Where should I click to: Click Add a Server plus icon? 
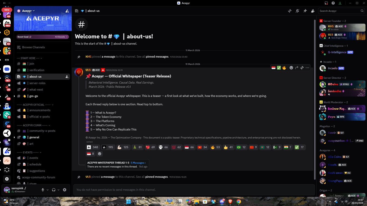coord(7,179)
